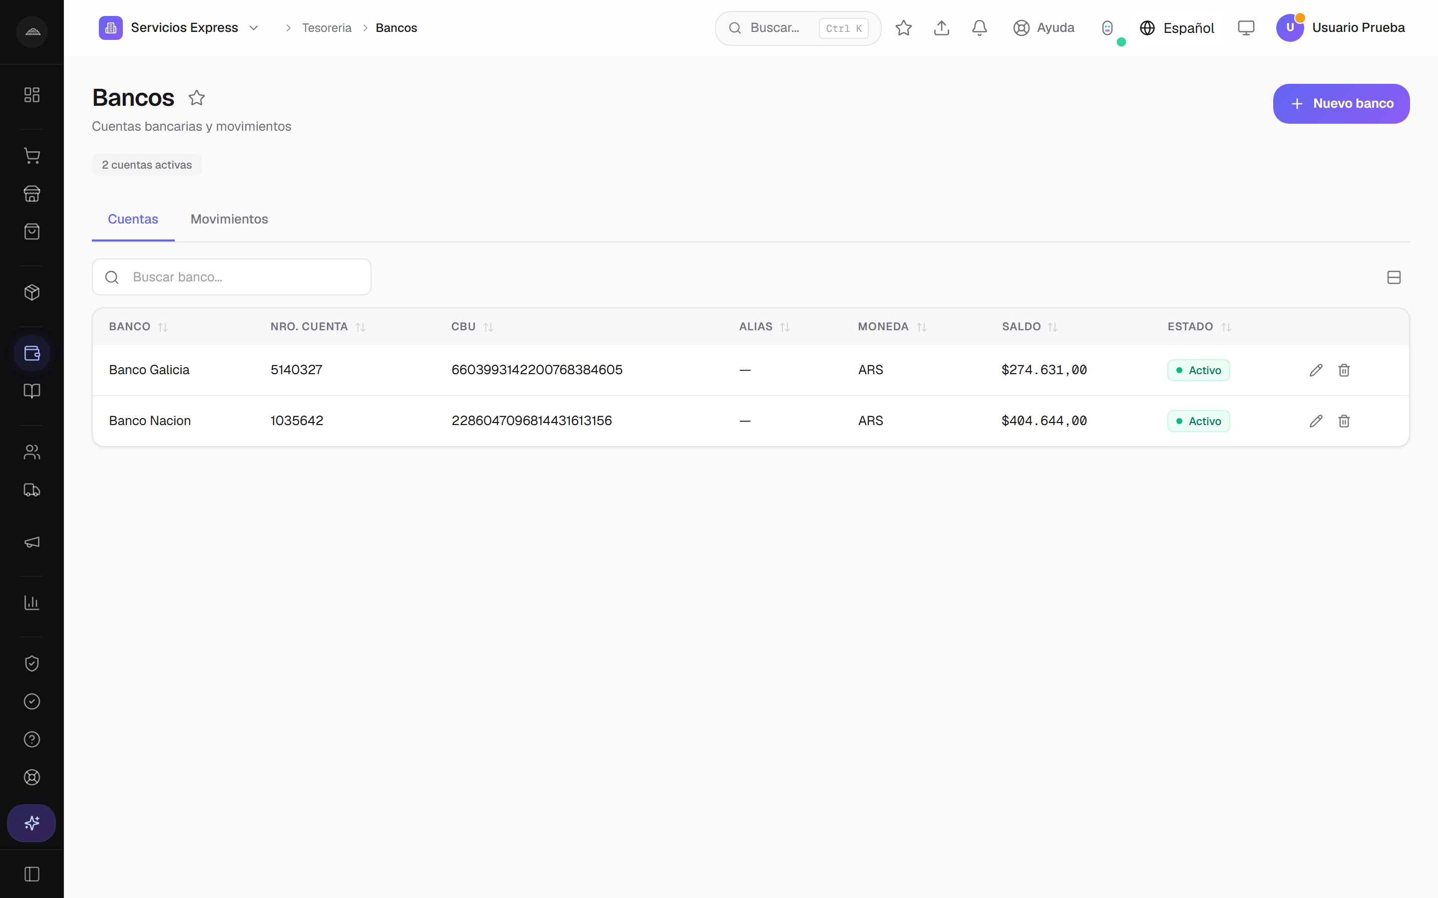The image size is (1438, 898).
Task: Open the open-book accounting sidebar icon
Action: coord(31,391)
